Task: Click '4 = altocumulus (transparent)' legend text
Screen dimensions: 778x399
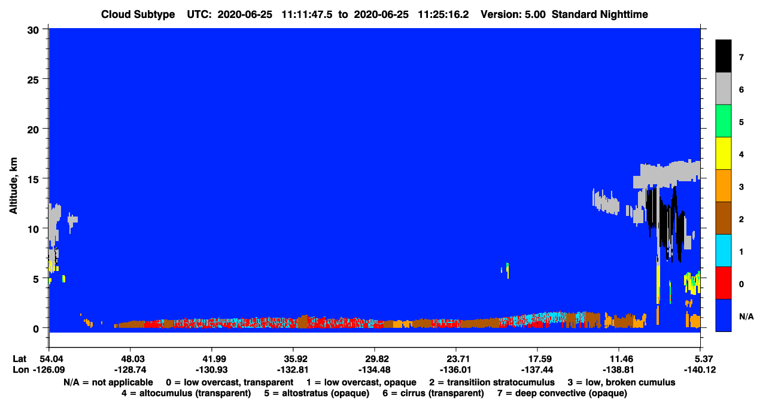Action: (x=186, y=393)
